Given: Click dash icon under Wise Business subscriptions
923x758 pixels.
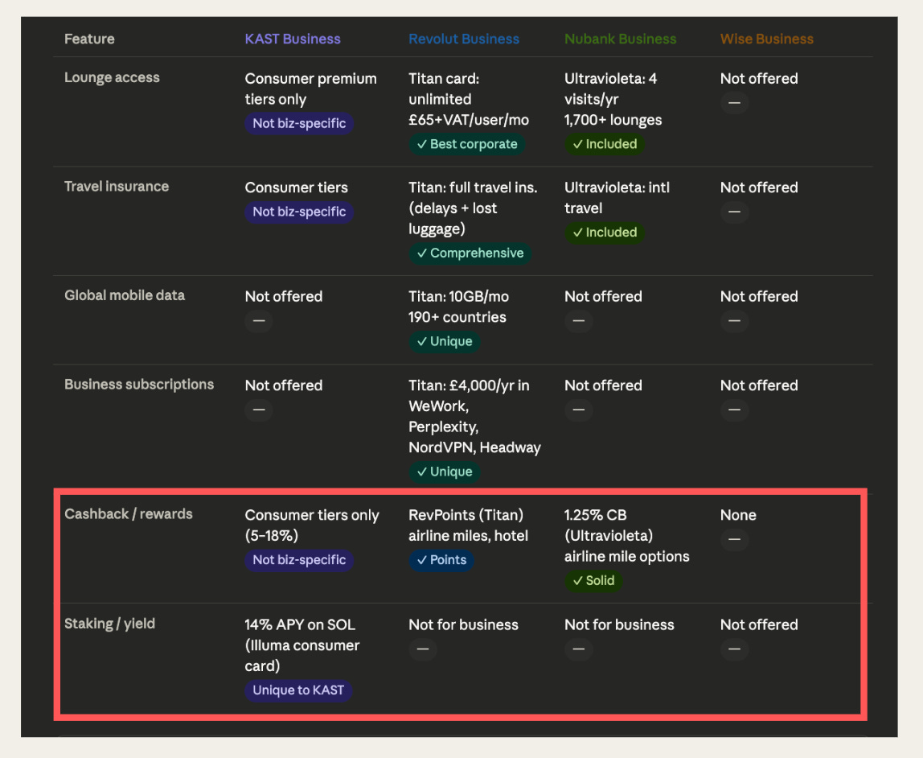Looking at the screenshot, I should click(x=734, y=410).
